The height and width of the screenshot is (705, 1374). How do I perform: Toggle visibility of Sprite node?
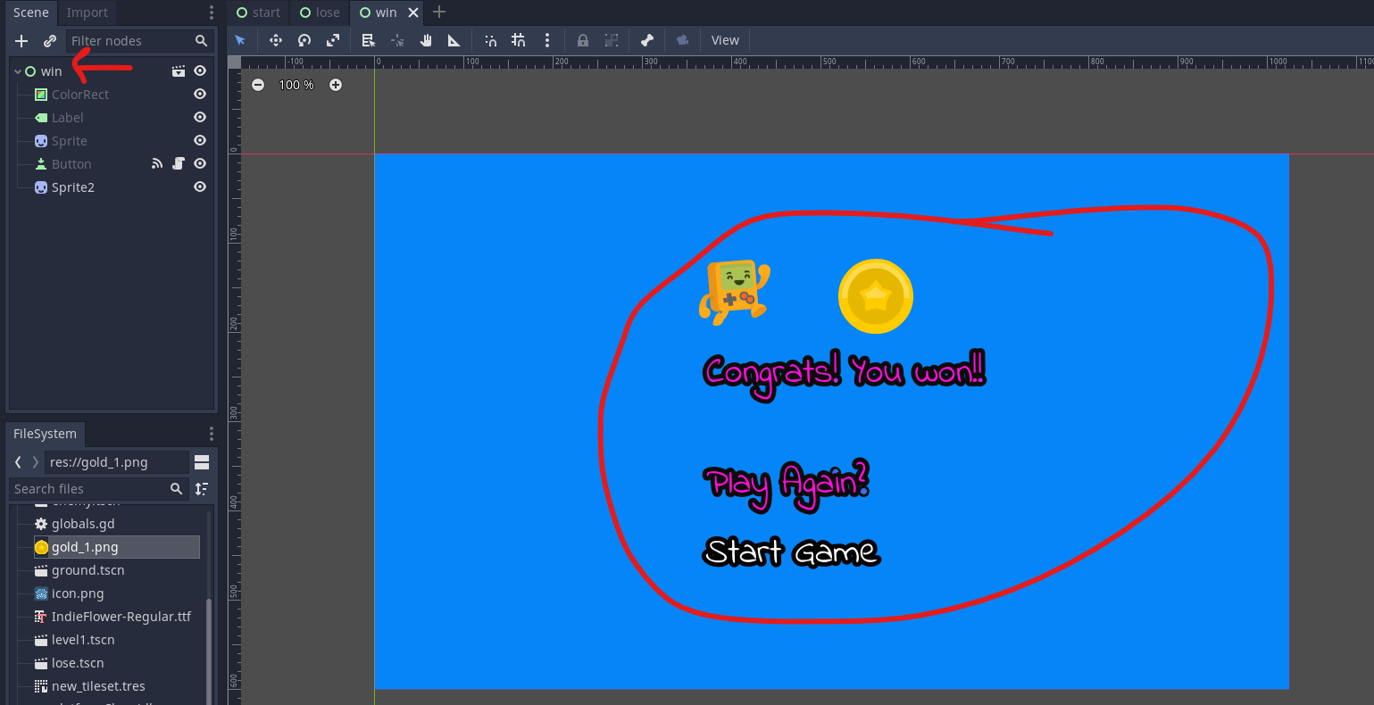point(200,141)
